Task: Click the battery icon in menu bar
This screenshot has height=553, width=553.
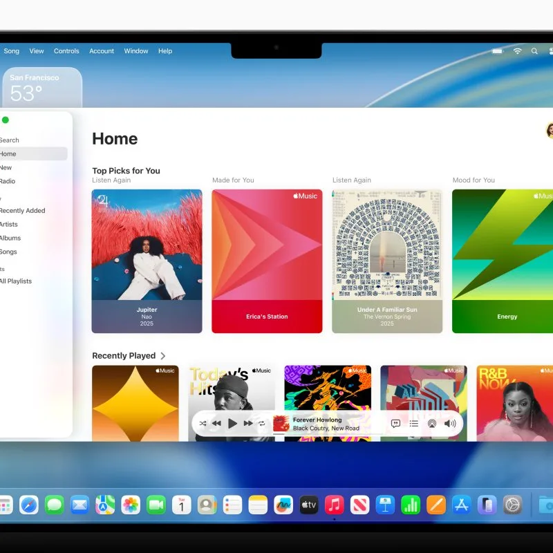Action: (x=498, y=51)
